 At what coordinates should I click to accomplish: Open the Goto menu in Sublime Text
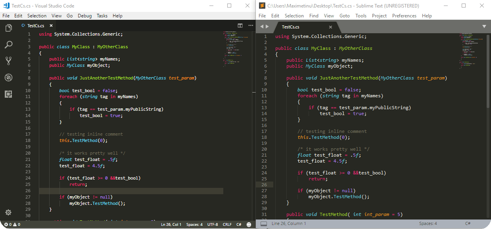coord(344,15)
